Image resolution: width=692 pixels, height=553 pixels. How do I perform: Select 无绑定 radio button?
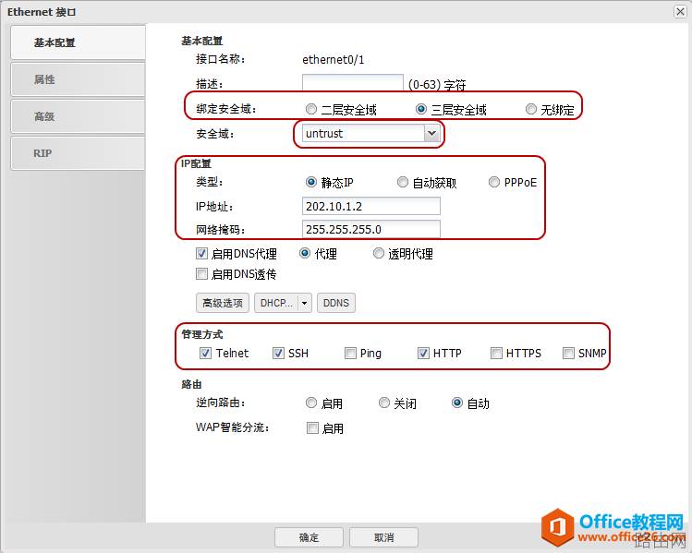coord(531,109)
